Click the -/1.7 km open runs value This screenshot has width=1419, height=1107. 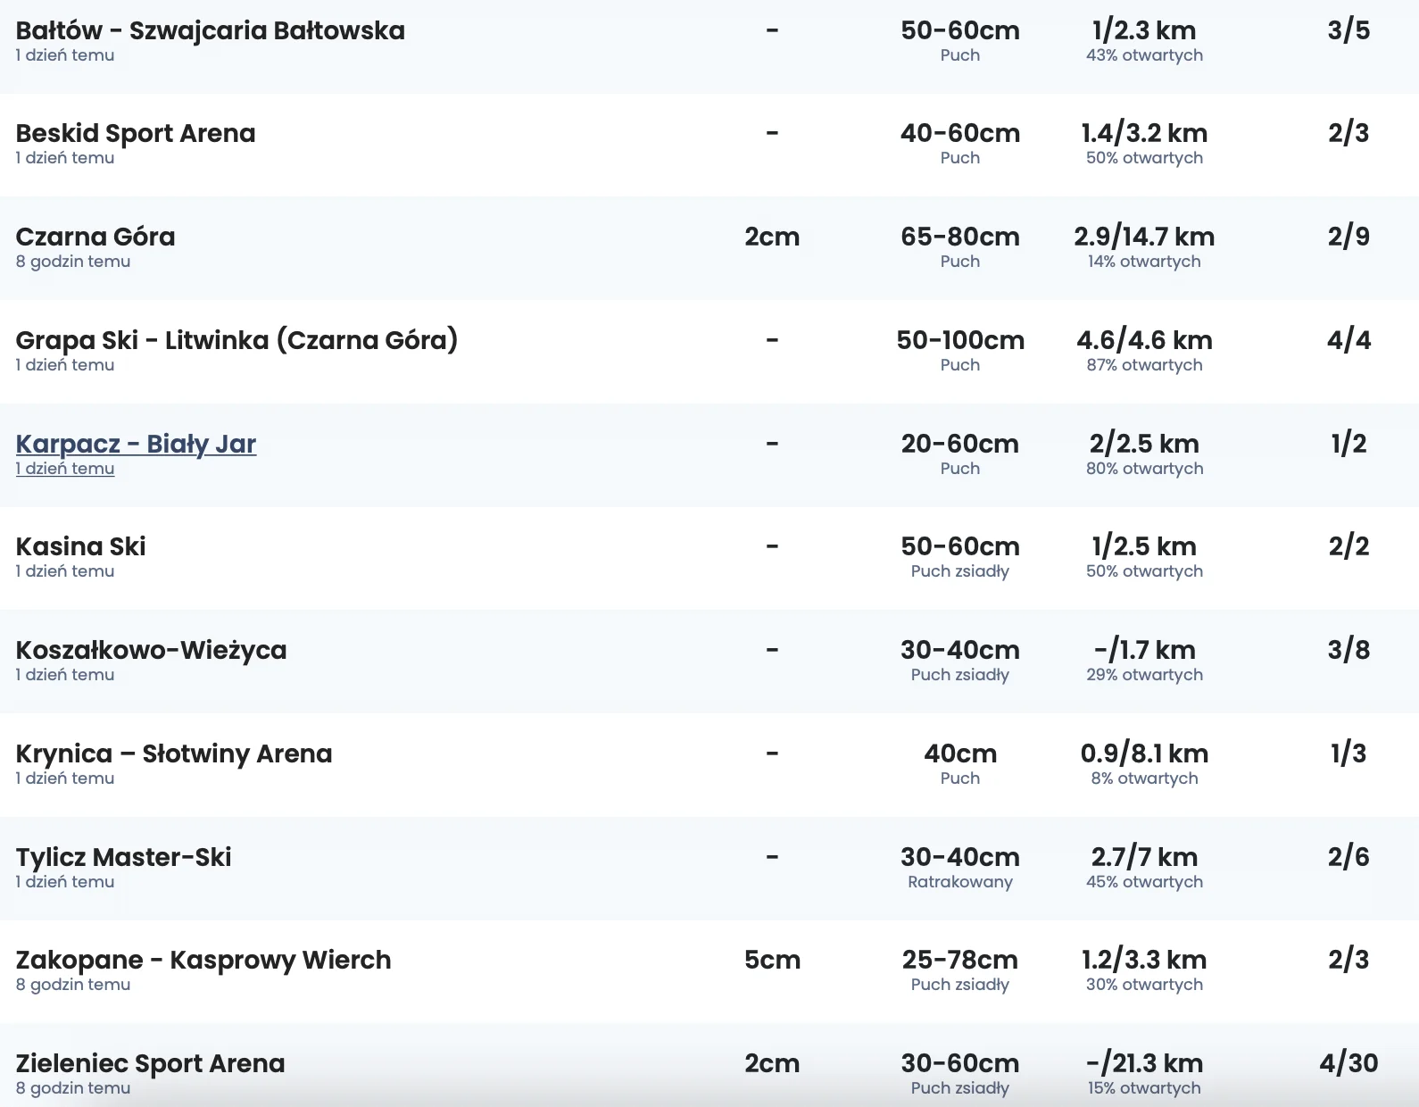point(1144,650)
